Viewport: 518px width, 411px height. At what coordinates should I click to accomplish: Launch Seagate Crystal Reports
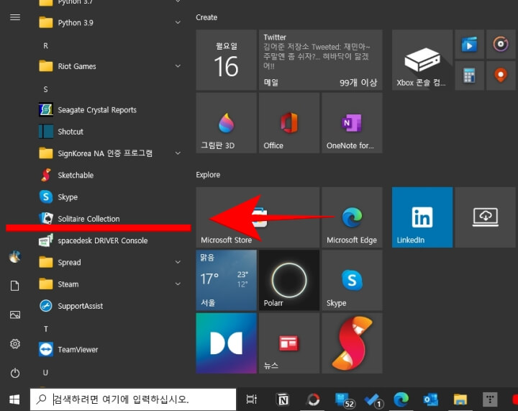[109, 109]
